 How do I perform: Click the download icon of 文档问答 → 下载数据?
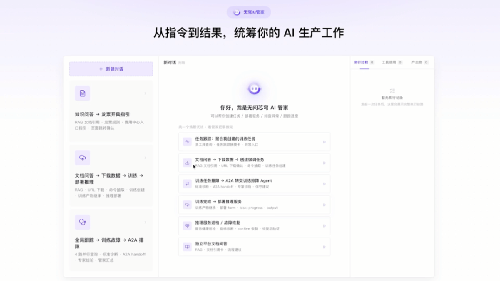pyautogui.click(x=187, y=163)
